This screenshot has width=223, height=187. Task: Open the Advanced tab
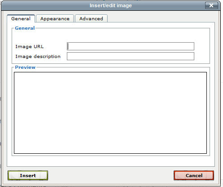(x=91, y=18)
